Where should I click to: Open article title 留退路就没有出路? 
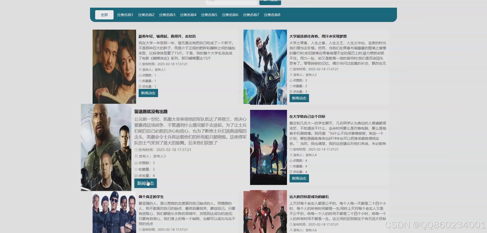[151, 112]
